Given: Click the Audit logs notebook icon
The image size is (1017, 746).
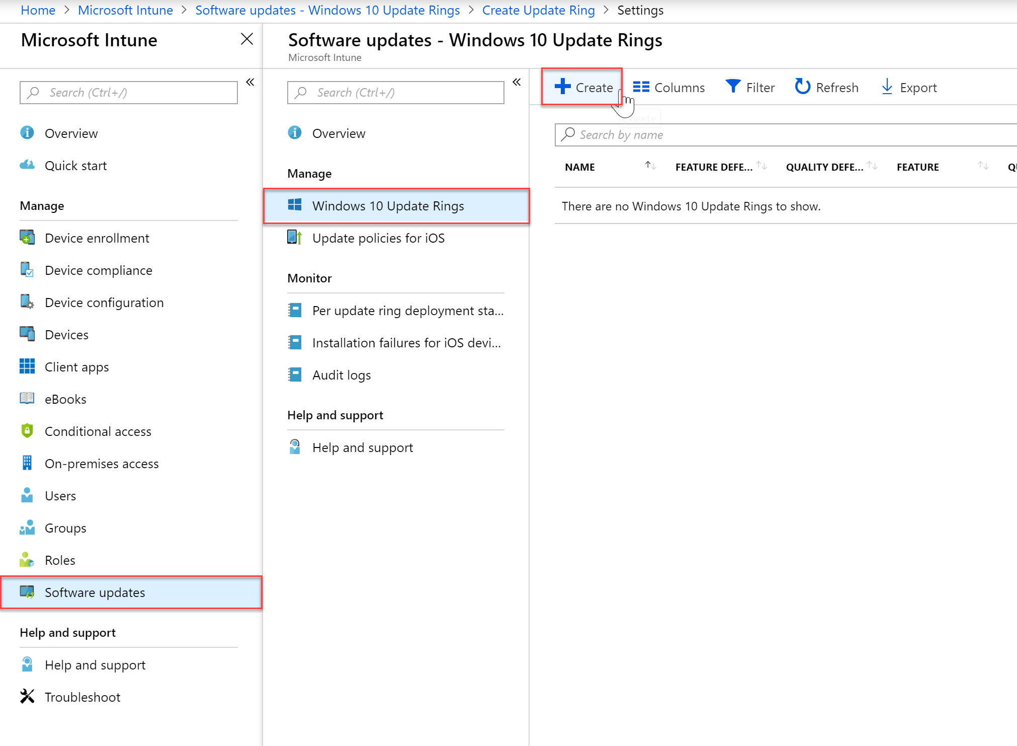Looking at the screenshot, I should tap(295, 375).
